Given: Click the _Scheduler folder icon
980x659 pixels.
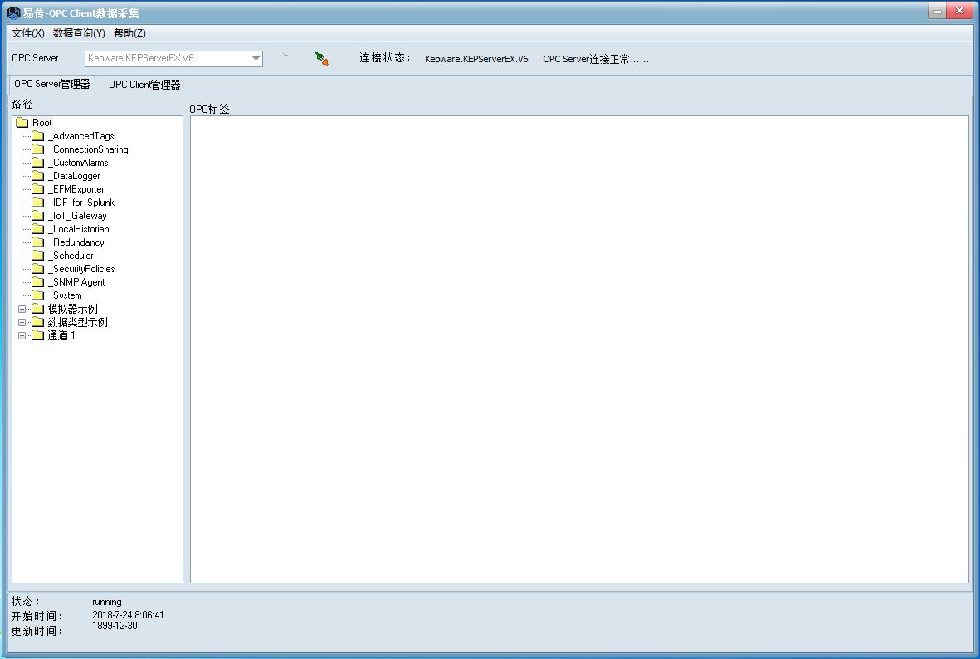Looking at the screenshot, I should point(37,256).
